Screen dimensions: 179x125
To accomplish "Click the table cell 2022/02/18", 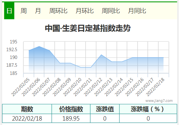I will click(x=27, y=118).
